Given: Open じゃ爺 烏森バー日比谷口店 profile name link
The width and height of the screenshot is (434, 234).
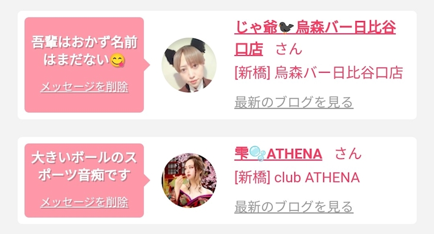Looking at the screenshot, I should (x=315, y=39).
